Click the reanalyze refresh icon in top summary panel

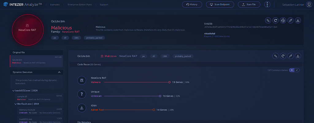275,20
